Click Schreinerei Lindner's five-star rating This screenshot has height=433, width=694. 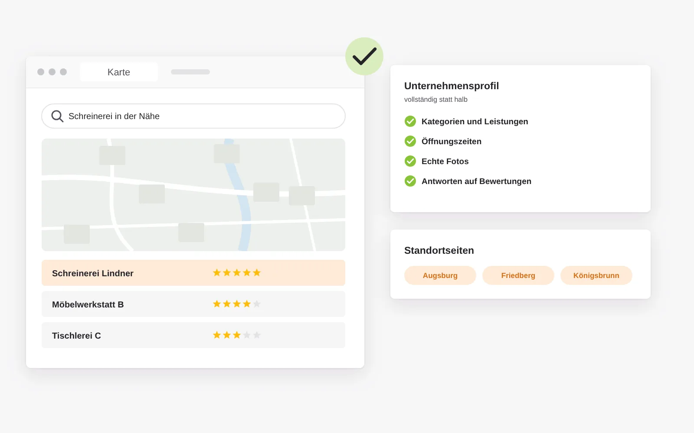coord(237,272)
